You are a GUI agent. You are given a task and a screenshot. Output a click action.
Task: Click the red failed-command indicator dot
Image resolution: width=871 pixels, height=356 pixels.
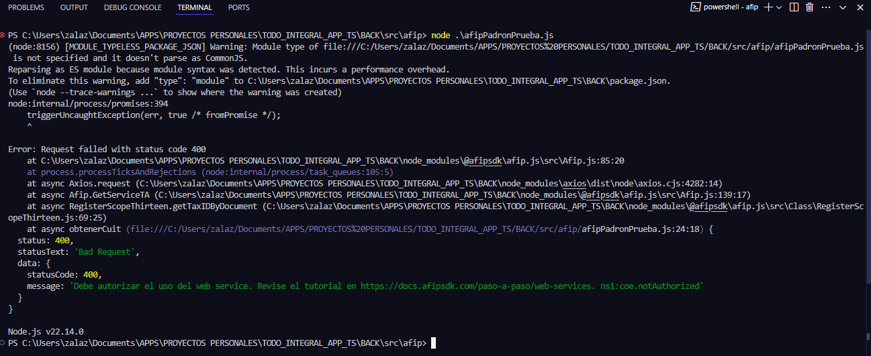[x=3, y=35]
